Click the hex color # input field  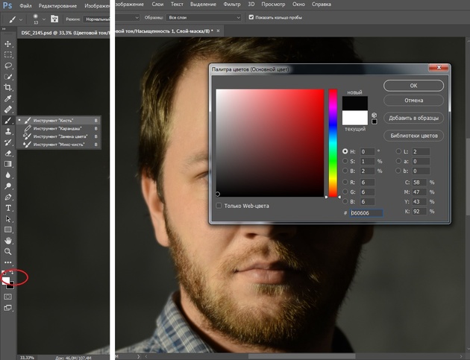366,213
